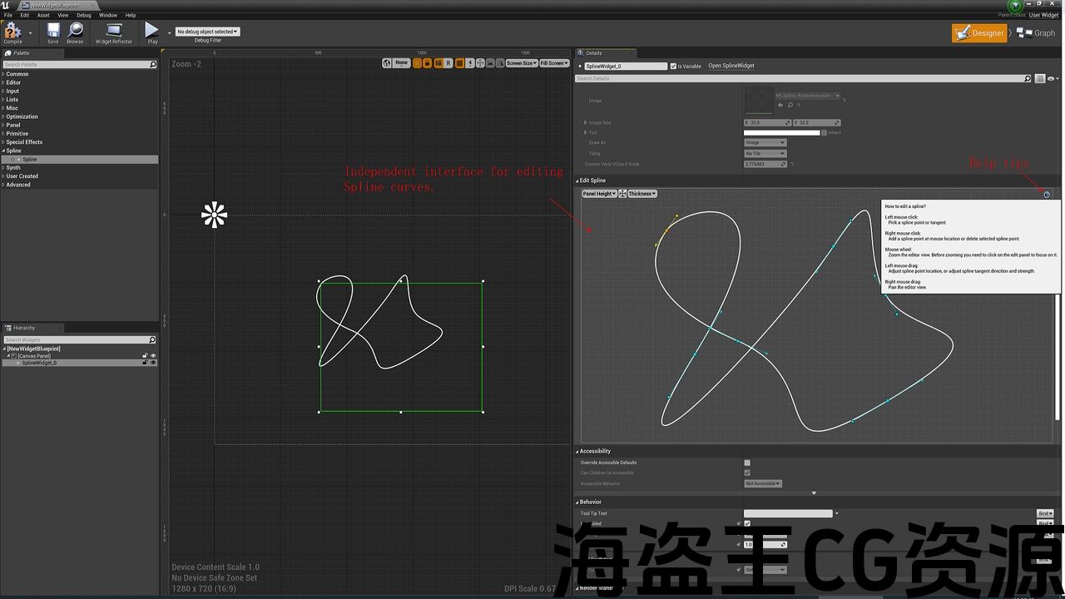Toggle visibility eye of SplineWidget_0
Screen dimensions: 1065x599
click(153, 363)
